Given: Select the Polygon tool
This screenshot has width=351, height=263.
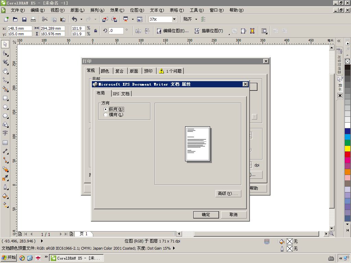Looking at the screenshot, I should pos(5,116).
